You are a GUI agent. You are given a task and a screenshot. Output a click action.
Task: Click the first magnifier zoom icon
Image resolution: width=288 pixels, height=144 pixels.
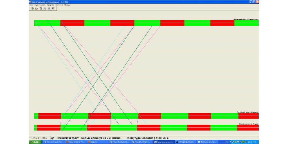[45, 8]
